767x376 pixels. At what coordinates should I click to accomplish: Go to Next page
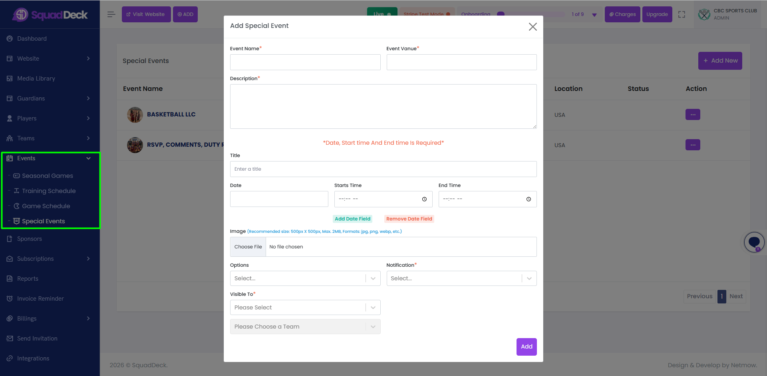coord(736,296)
